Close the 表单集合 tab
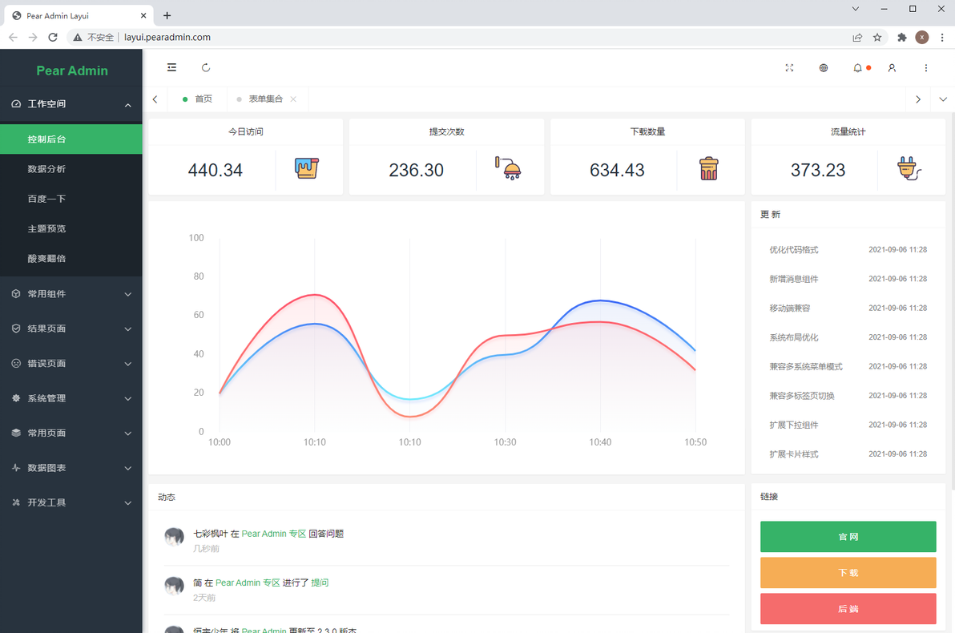Image resolution: width=955 pixels, height=633 pixels. (293, 99)
